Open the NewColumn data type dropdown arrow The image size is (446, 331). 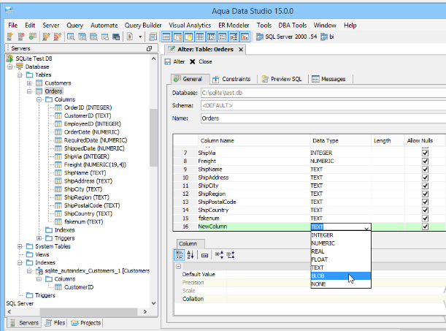point(366,227)
